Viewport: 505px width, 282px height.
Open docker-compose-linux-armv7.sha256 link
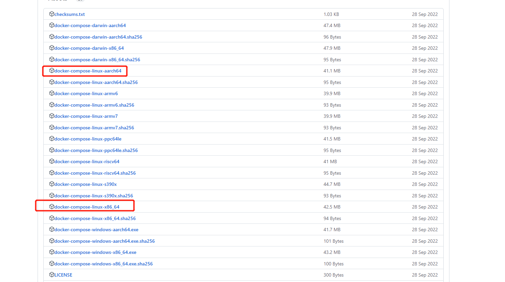coord(94,128)
